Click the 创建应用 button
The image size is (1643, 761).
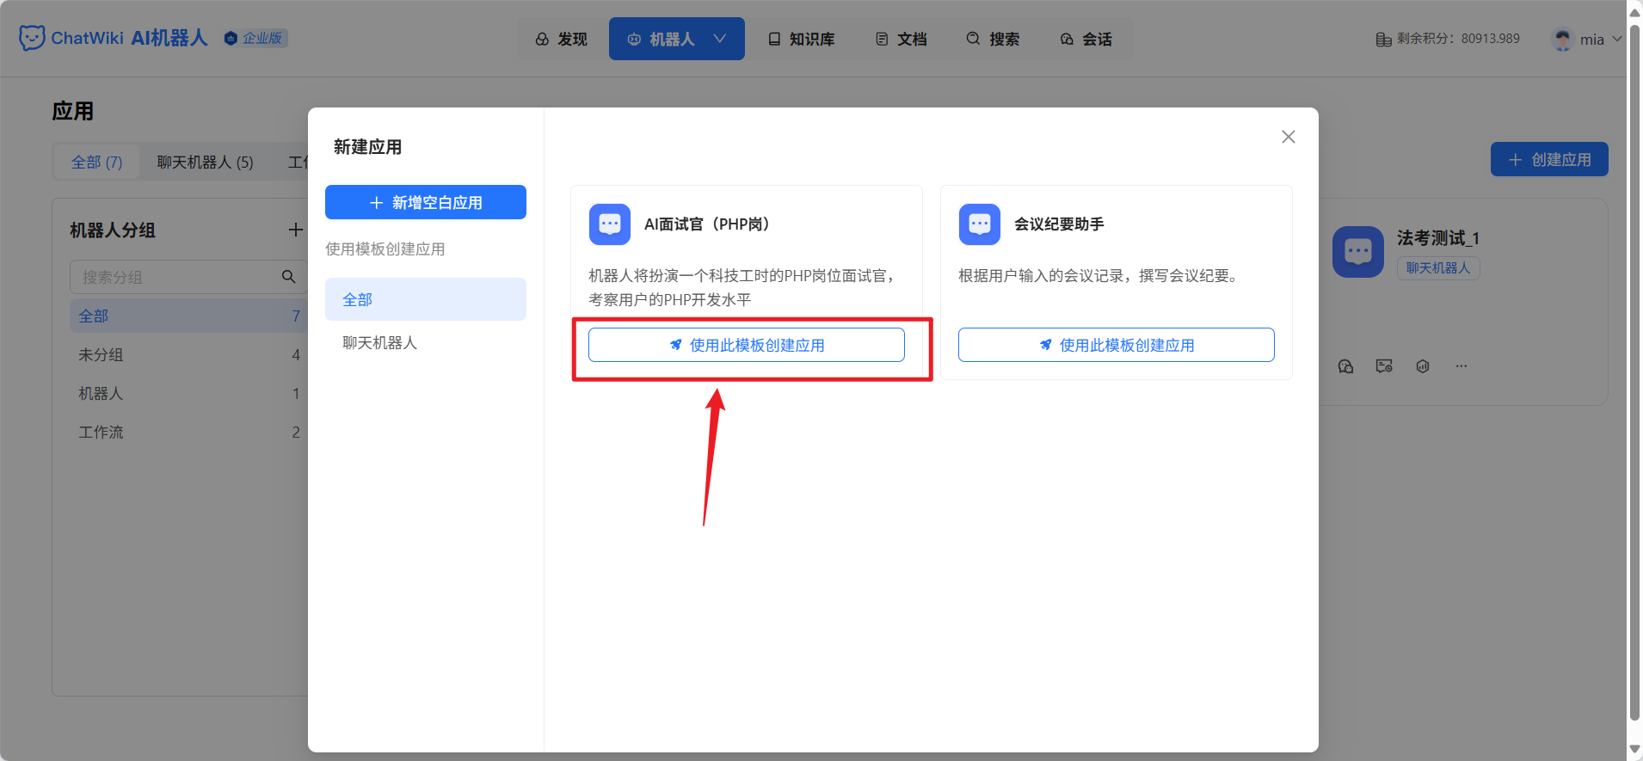click(1549, 159)
